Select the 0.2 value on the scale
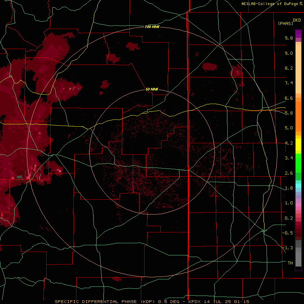 click(x=289, y=218)
